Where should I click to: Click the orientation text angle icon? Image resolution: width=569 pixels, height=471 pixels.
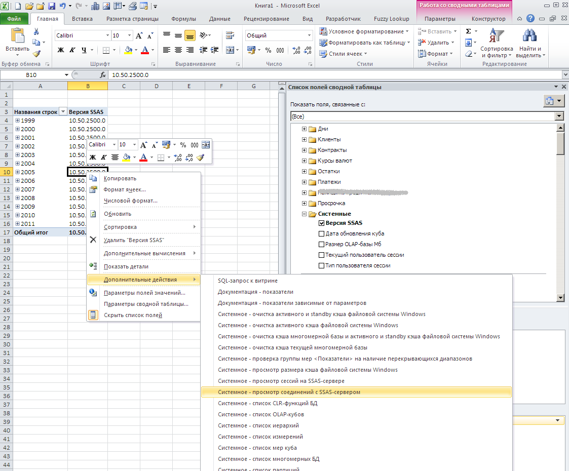click(204, 35)
